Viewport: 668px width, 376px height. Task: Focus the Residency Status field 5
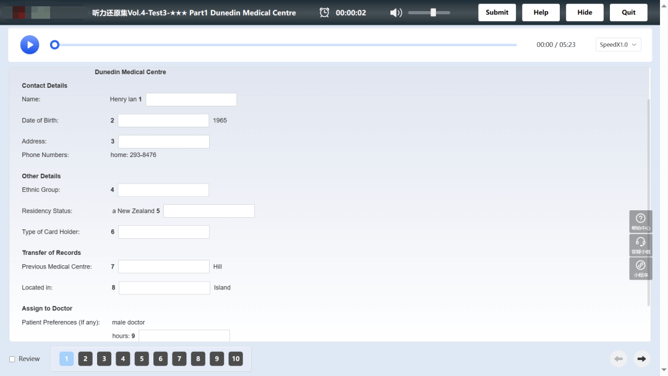pos(209,211)
